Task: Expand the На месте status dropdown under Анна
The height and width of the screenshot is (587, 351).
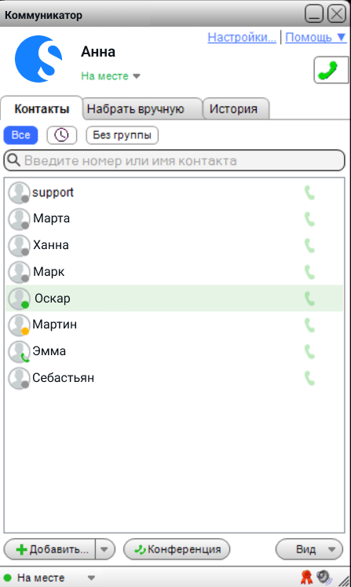Action: click(x=111, y=76)
